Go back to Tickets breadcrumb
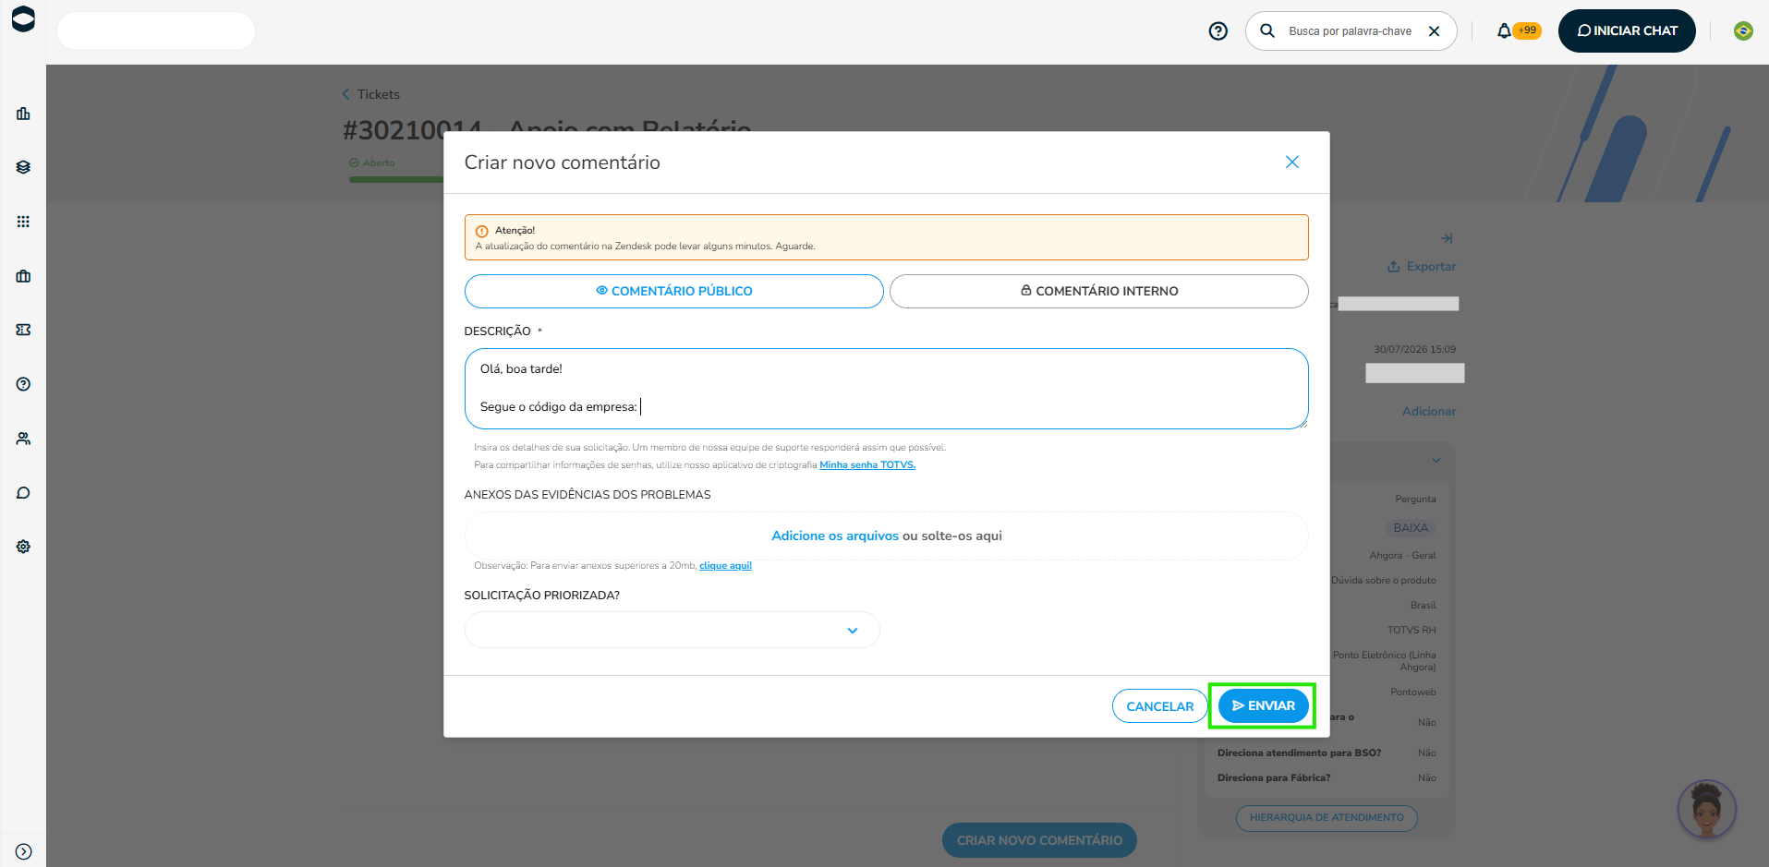1769x867 pixels. [370, 94]
